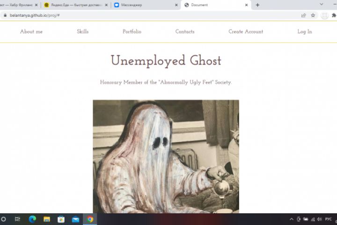Open Task View on the taskbar
The width and height of the screenshot is (337, 225).
(x=17, y=219)
